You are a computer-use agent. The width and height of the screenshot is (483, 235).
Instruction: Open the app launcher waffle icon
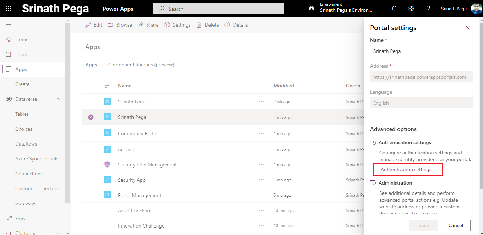[9, 9]
